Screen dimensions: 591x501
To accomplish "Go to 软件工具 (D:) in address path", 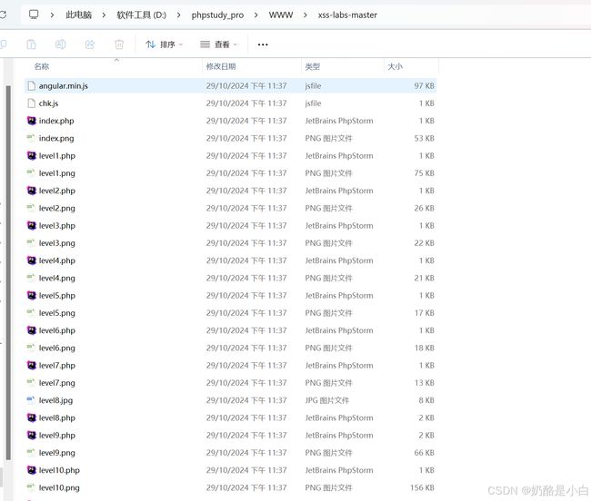I will point(141,15).
